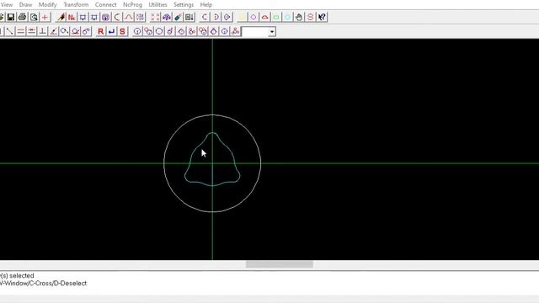Open the NcProg menu
This screenshot has height=303, width=539.
click(x=132, y=5)
